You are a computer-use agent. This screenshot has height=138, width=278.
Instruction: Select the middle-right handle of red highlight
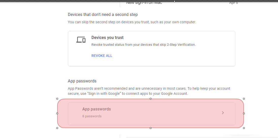(244, 113)
